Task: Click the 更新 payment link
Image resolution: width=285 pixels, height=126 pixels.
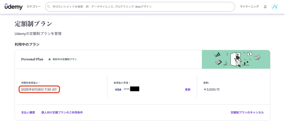Action: coord(188,90)
